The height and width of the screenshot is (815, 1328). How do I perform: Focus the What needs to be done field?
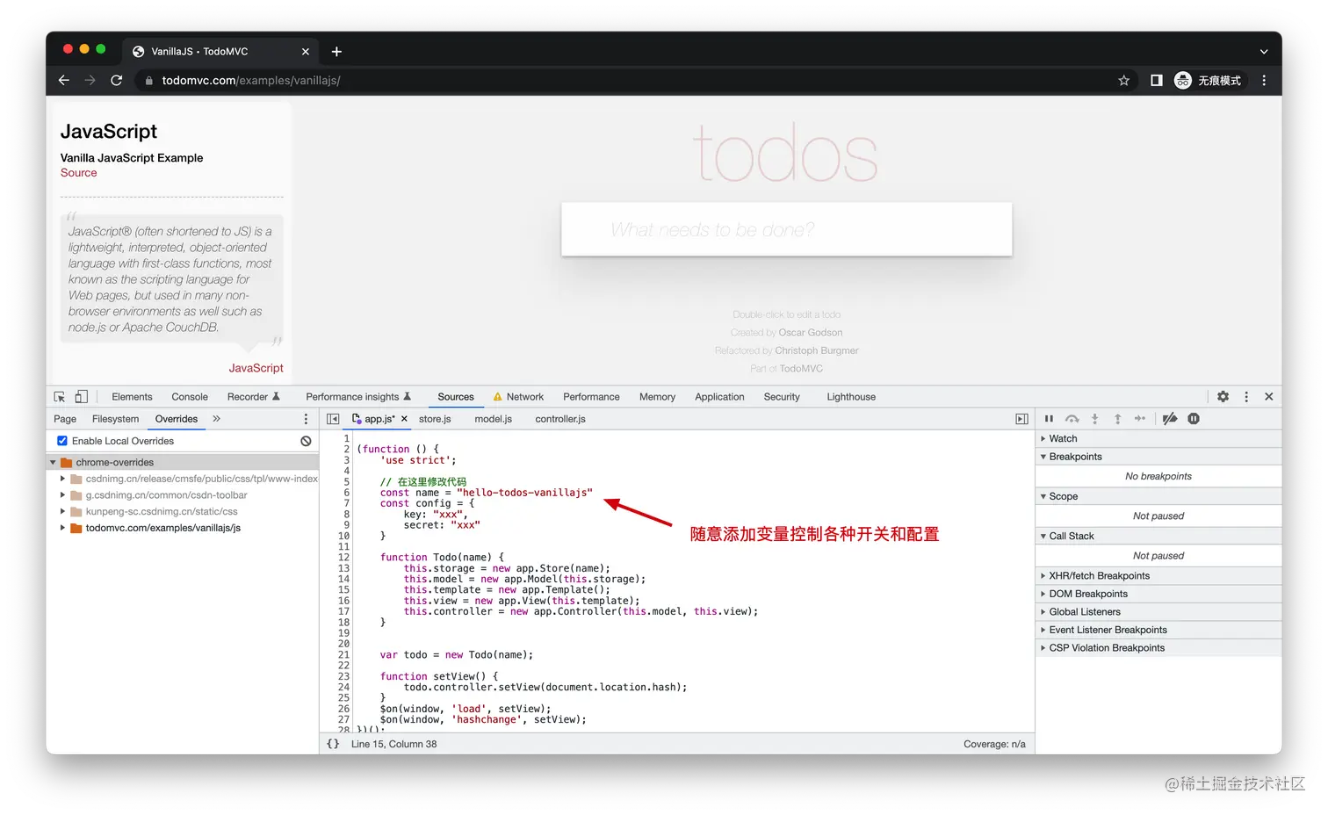coord(787,229)
